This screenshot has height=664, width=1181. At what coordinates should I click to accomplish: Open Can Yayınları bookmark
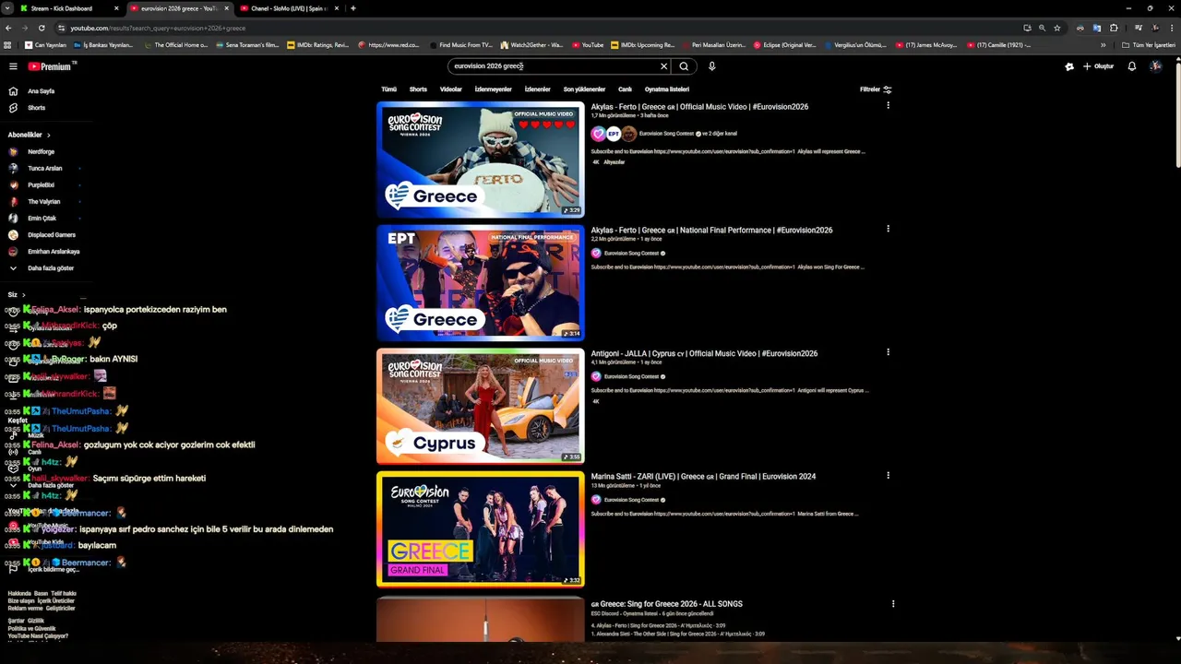(45, 45)
